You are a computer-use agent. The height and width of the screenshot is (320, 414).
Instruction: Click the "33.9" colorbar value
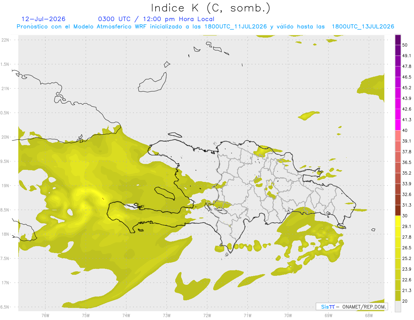[x=407, y=184]
